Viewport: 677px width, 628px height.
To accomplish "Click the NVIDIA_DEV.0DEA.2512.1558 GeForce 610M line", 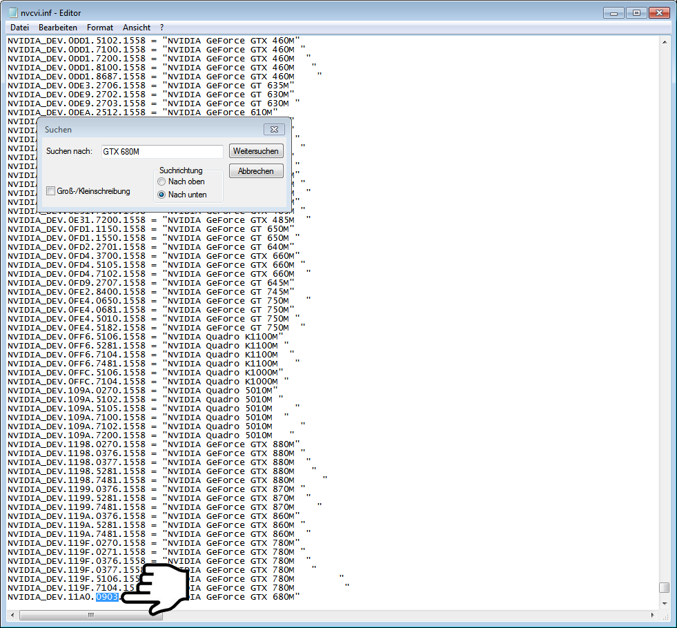I will pos(142,112).
